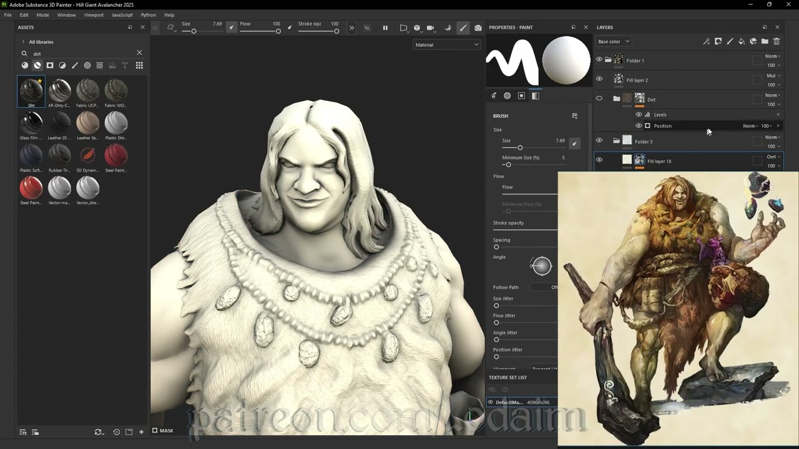Change Folder 1 blend mode dropdown

click(773, 56)
